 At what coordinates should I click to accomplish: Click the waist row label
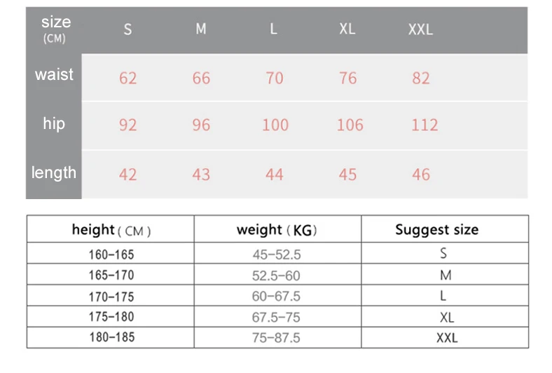(x=54, y=75)
